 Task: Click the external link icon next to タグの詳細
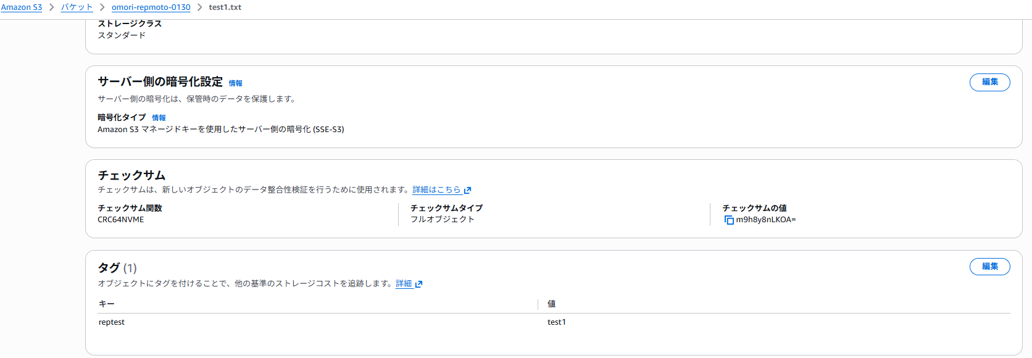click(419, 284)
